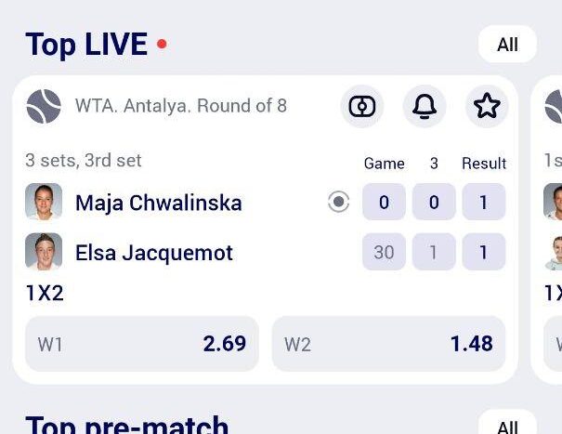Viewport: 562px width, 434px height.
Task: Tap Chwalinska's Result score box
Action: pos(484,202)
